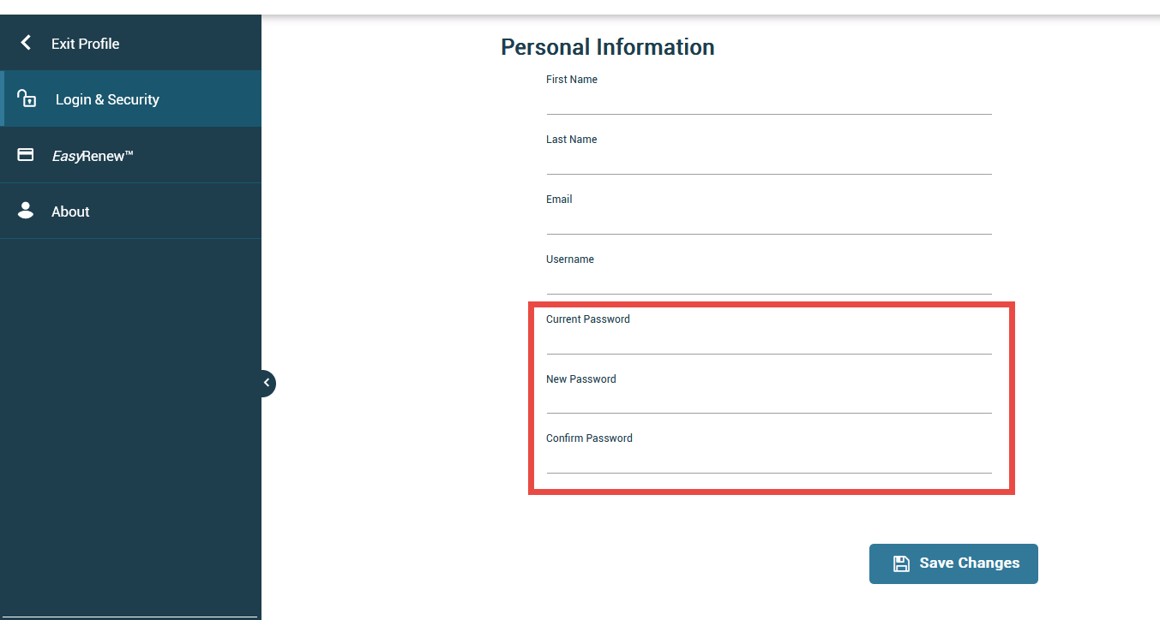The height and width of the screenshot is (620, 1160).
Task: Click the person icon beside About
Action: tap(26, 211)
